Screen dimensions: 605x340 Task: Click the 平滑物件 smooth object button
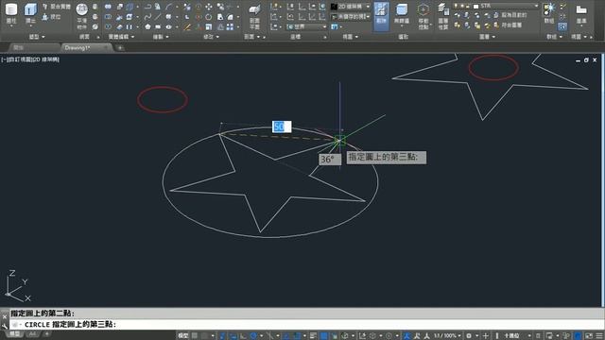pyautogui.click(x=81, y=16)
